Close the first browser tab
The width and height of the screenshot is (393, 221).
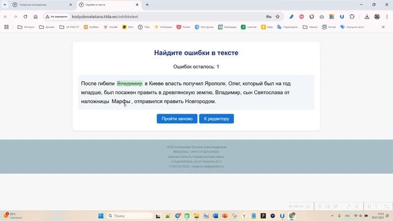click(71, 5)
